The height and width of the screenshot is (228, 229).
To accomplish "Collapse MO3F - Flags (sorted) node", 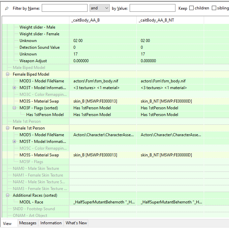I will (14, 108).
